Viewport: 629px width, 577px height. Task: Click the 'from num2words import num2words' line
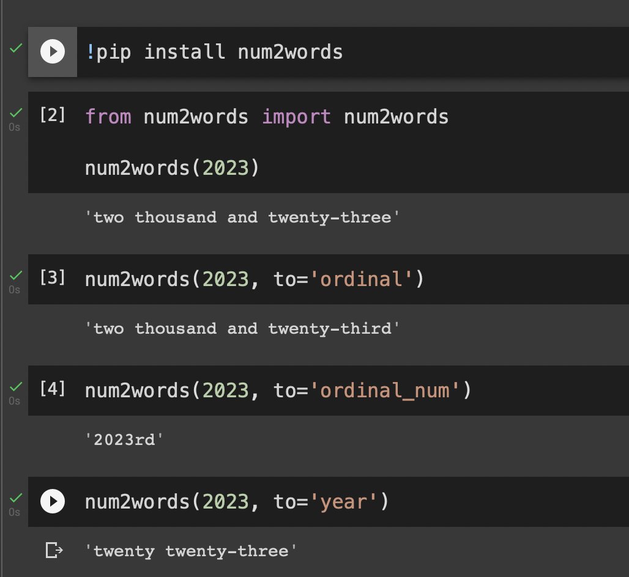(267, 117)
